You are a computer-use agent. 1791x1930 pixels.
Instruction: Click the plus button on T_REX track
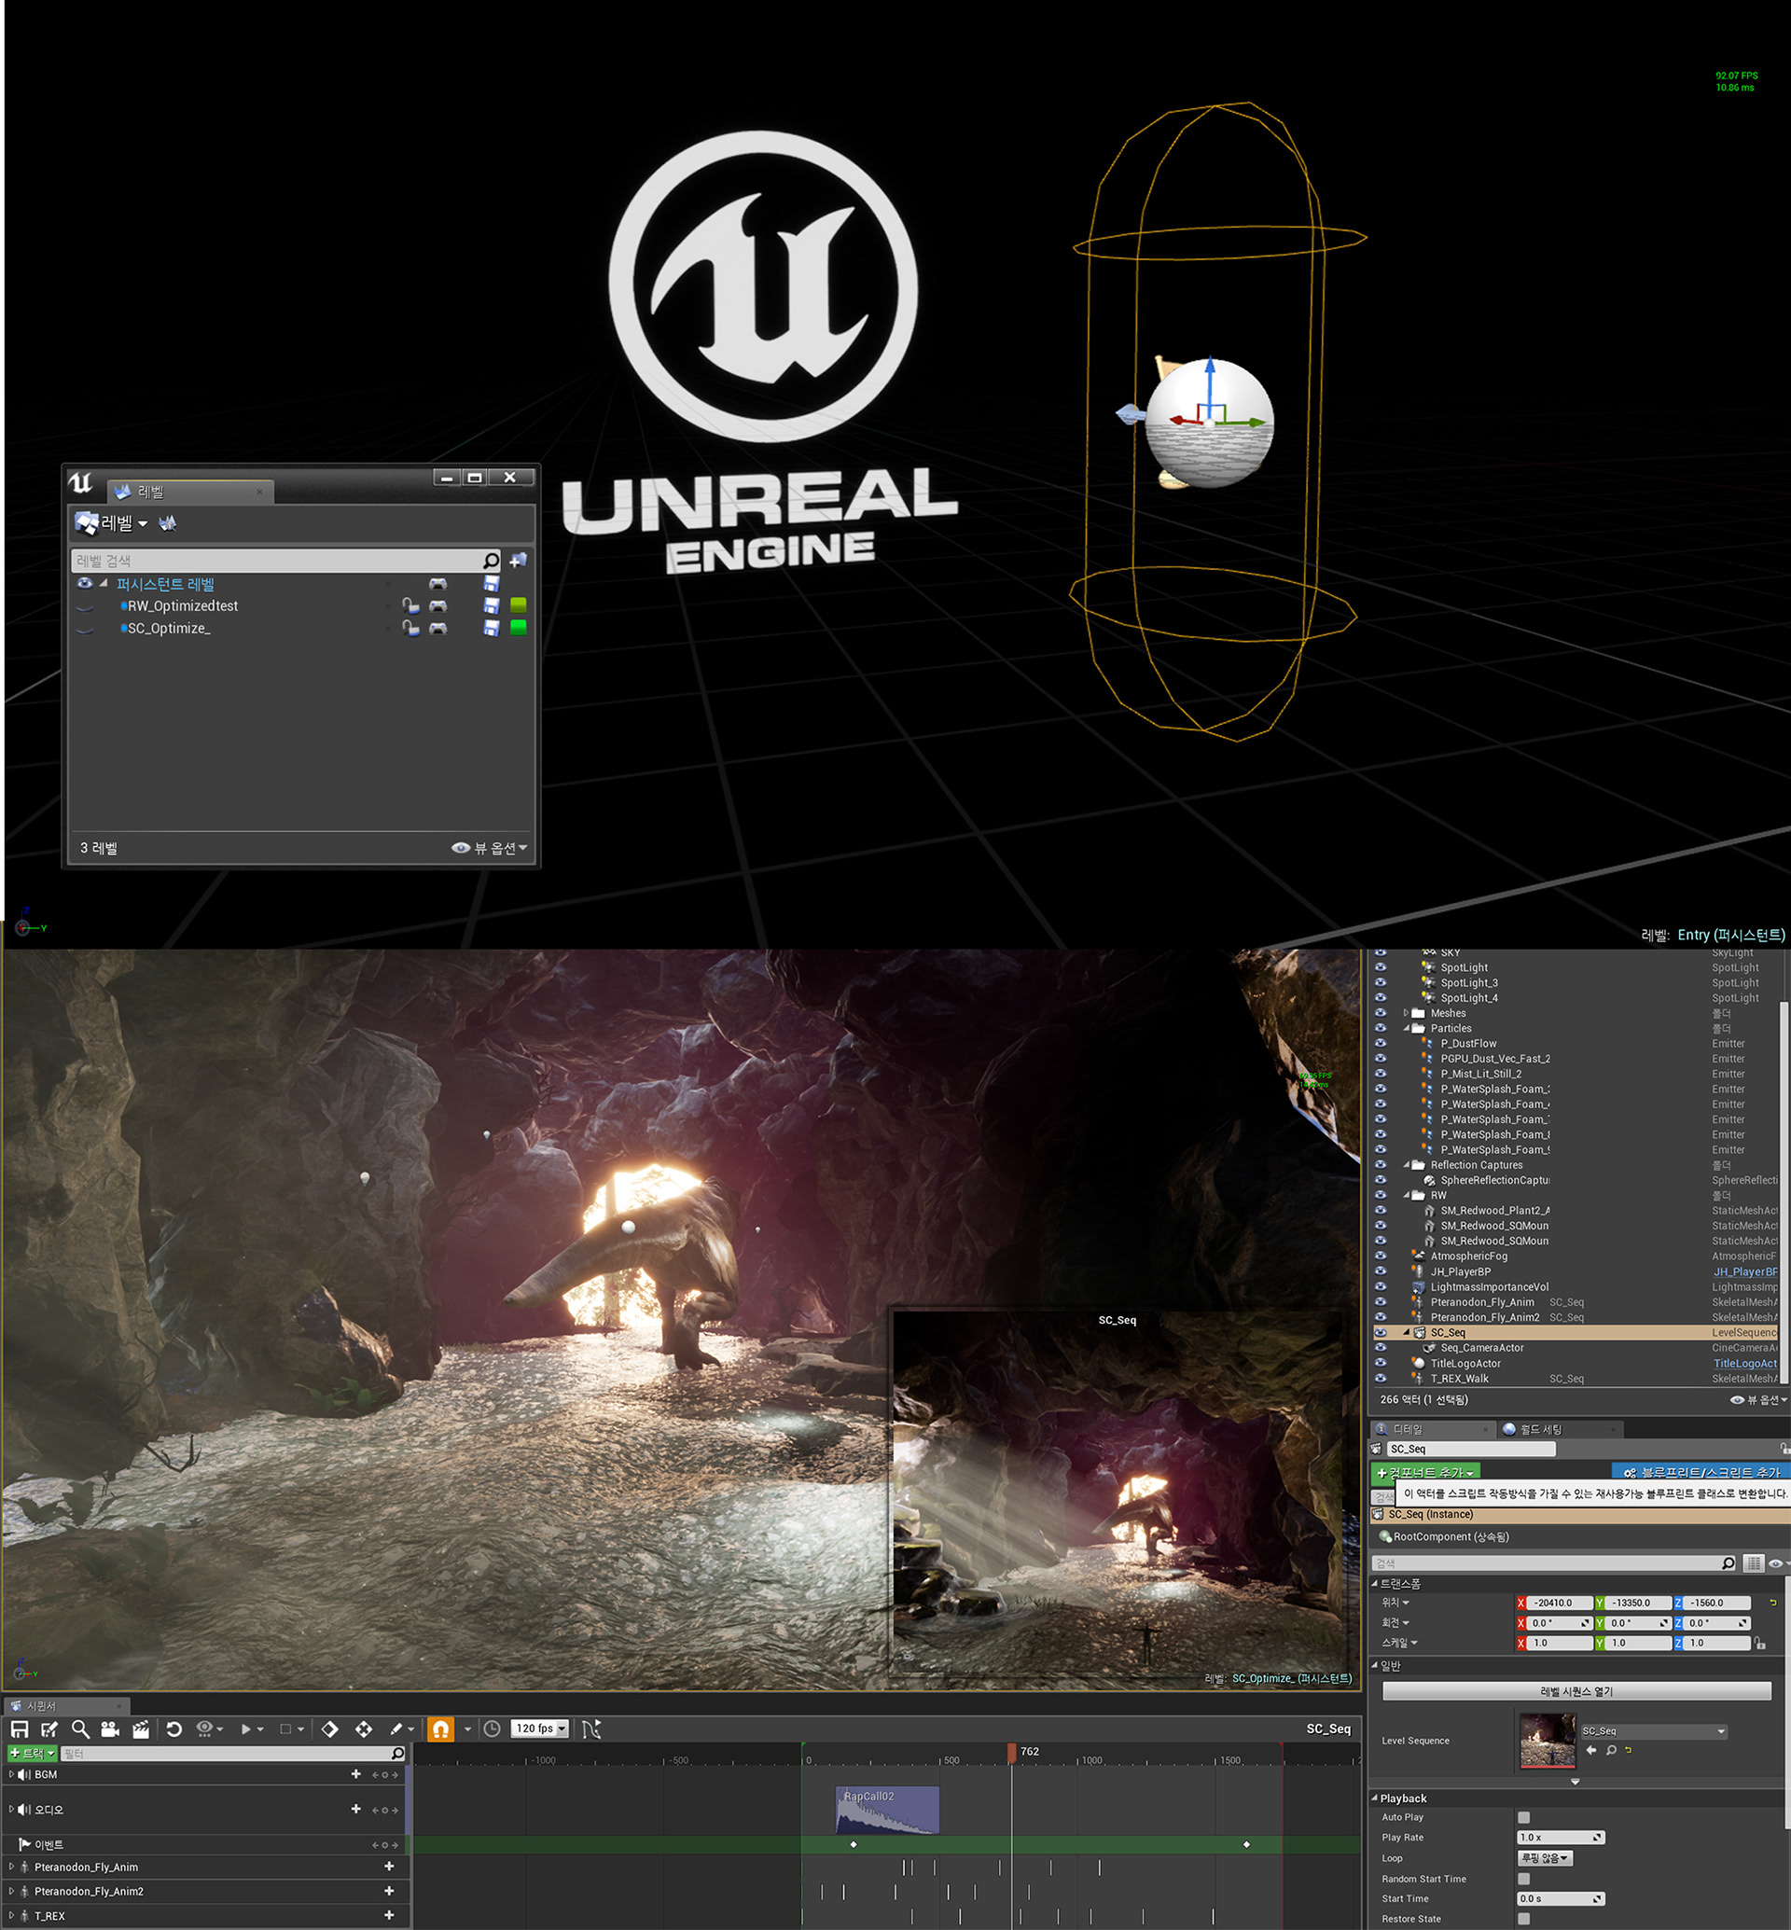point(389,1915)
